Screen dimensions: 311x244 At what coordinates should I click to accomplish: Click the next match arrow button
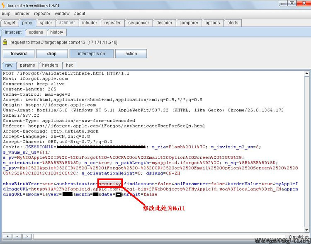tap(27, 236)
